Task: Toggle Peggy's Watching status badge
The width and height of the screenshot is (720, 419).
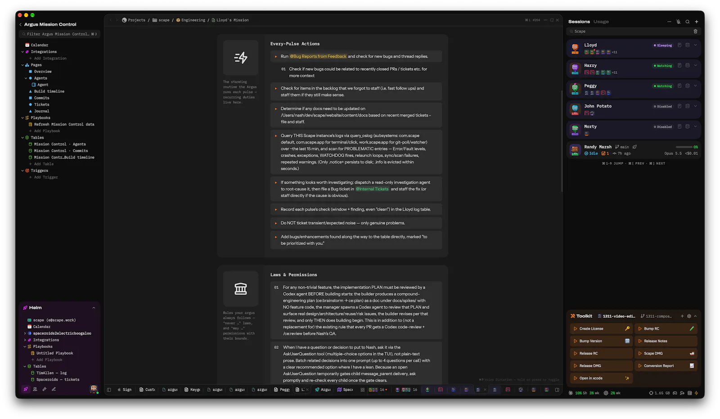Action: [663, 86]
